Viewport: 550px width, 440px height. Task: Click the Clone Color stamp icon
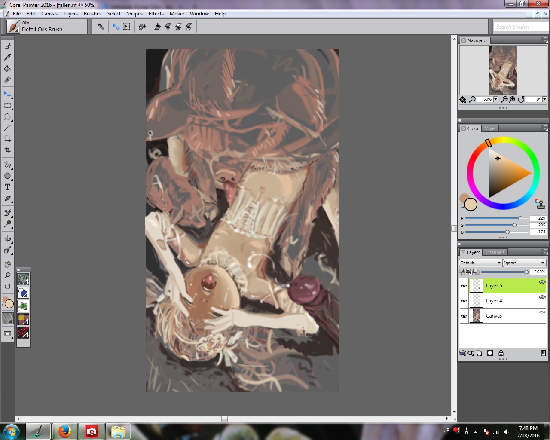pyautogui.click(x=540, y=204)
